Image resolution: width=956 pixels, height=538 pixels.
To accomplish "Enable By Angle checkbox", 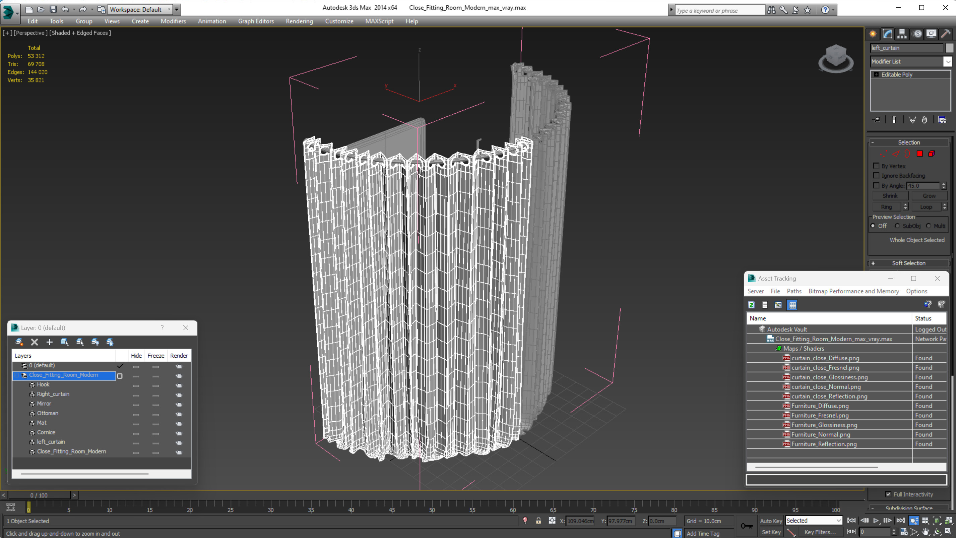I will point(877,185).
